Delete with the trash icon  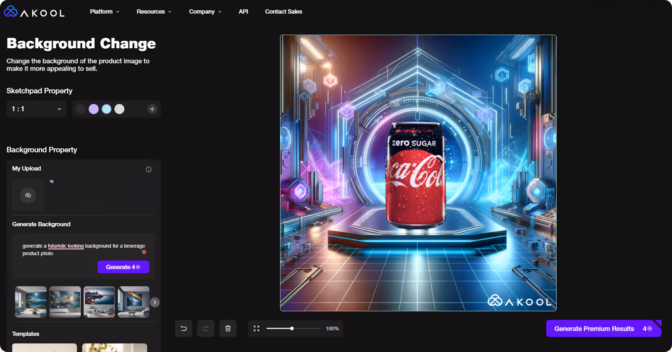click(x=228, y=328)
